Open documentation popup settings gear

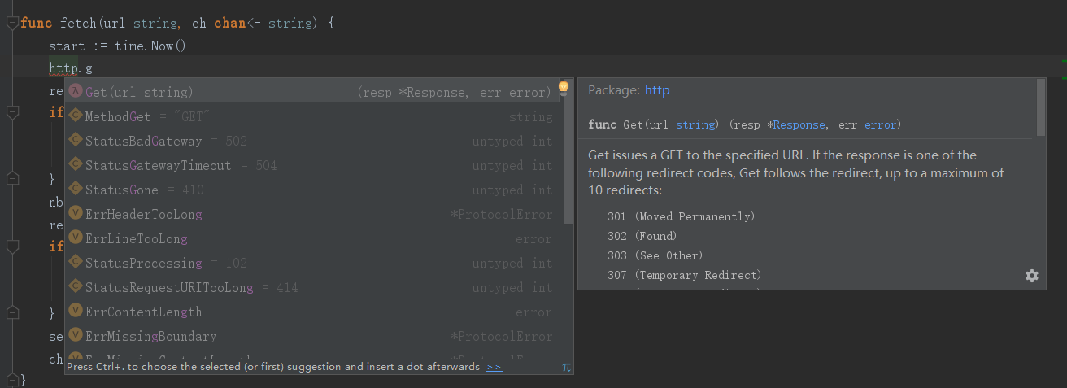point(1032,276)
